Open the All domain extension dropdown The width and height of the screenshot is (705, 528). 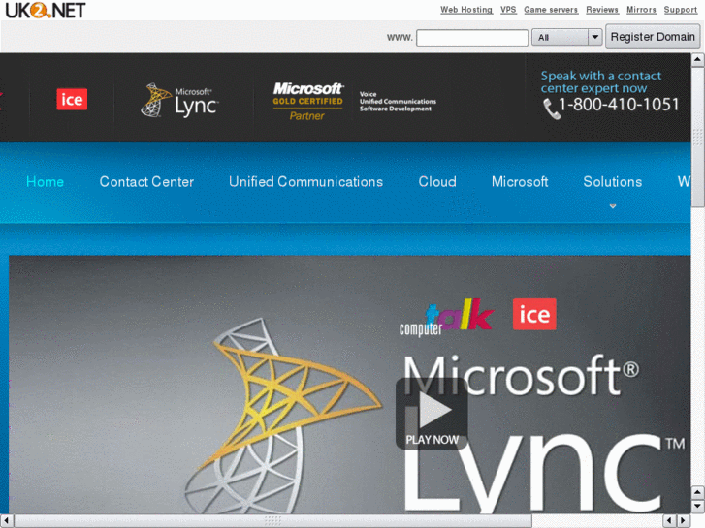coord(567,37)
